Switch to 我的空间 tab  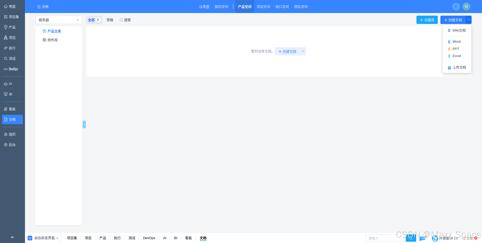[221, 7]
